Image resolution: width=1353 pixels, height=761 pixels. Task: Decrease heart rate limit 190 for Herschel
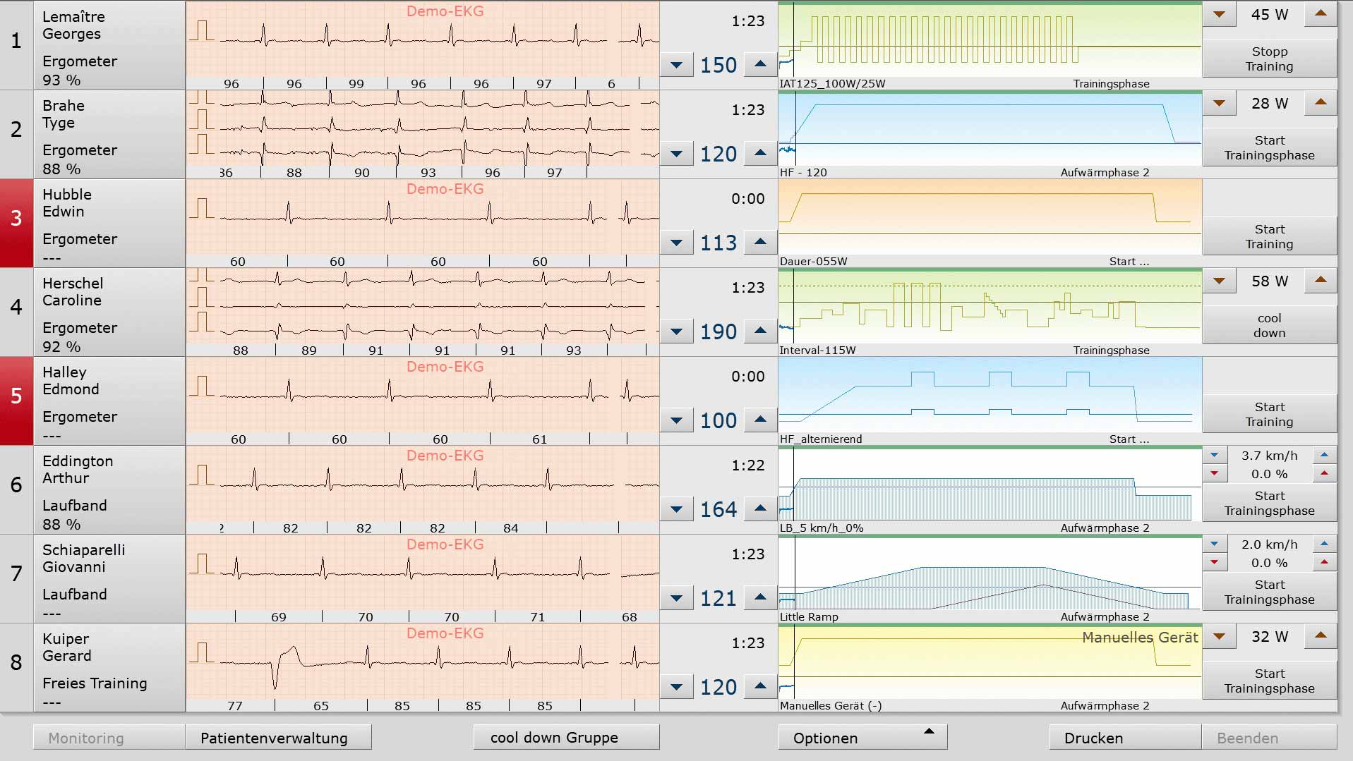[x=676, y=331]
